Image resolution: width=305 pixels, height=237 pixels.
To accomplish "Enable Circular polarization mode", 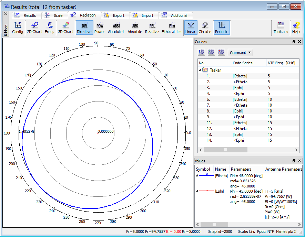I will pyautogui.click(x=205, y=28).
